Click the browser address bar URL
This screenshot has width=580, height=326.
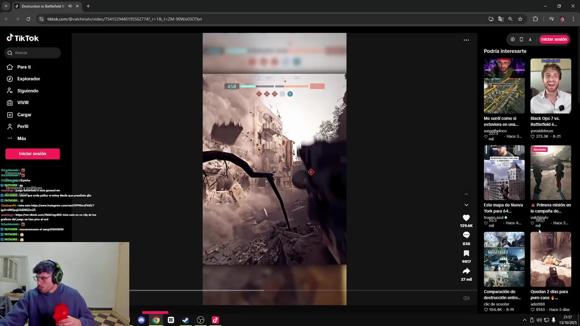125,19
